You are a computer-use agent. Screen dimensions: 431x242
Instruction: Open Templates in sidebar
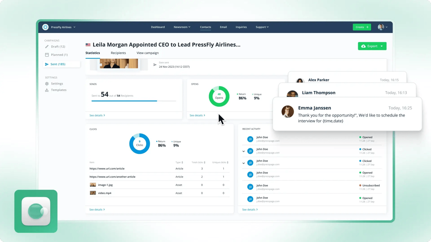pos(59,90)
